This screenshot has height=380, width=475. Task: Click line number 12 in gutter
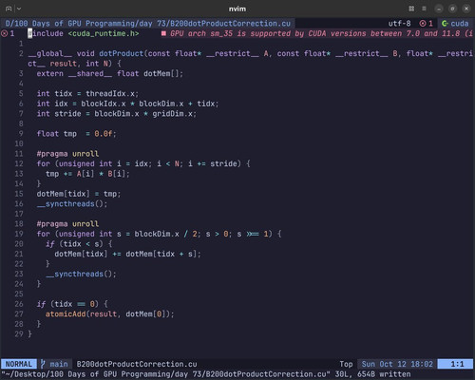19,163
